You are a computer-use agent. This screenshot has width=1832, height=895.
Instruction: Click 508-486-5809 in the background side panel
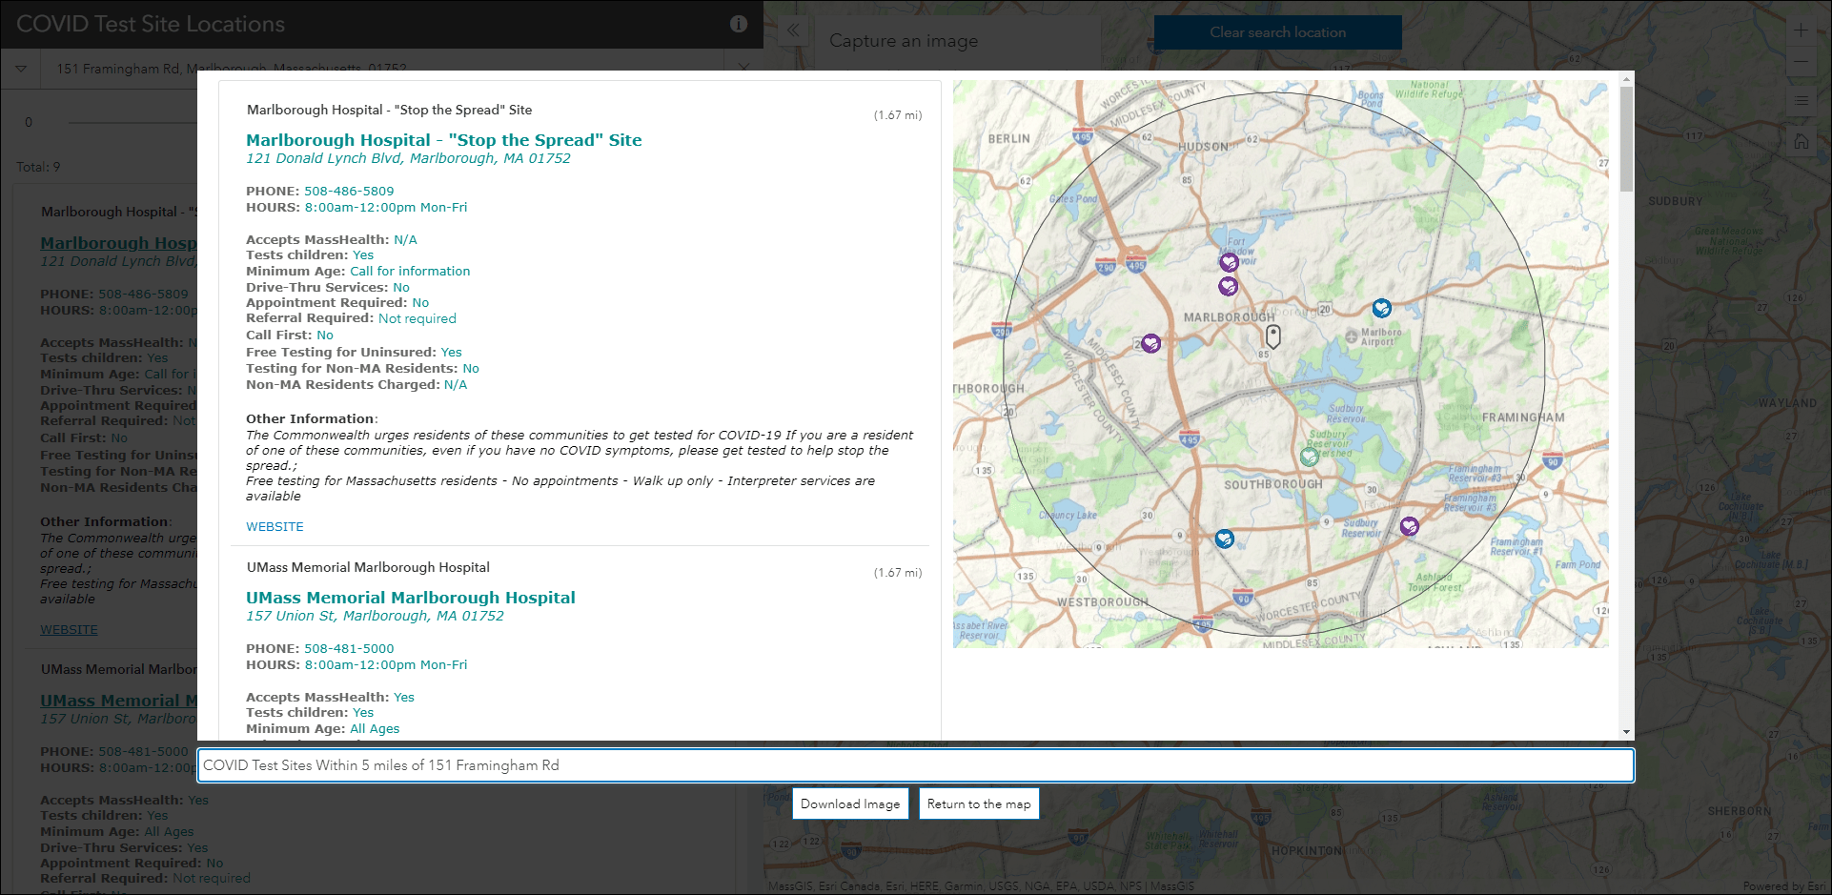click(x=143, y=294)
